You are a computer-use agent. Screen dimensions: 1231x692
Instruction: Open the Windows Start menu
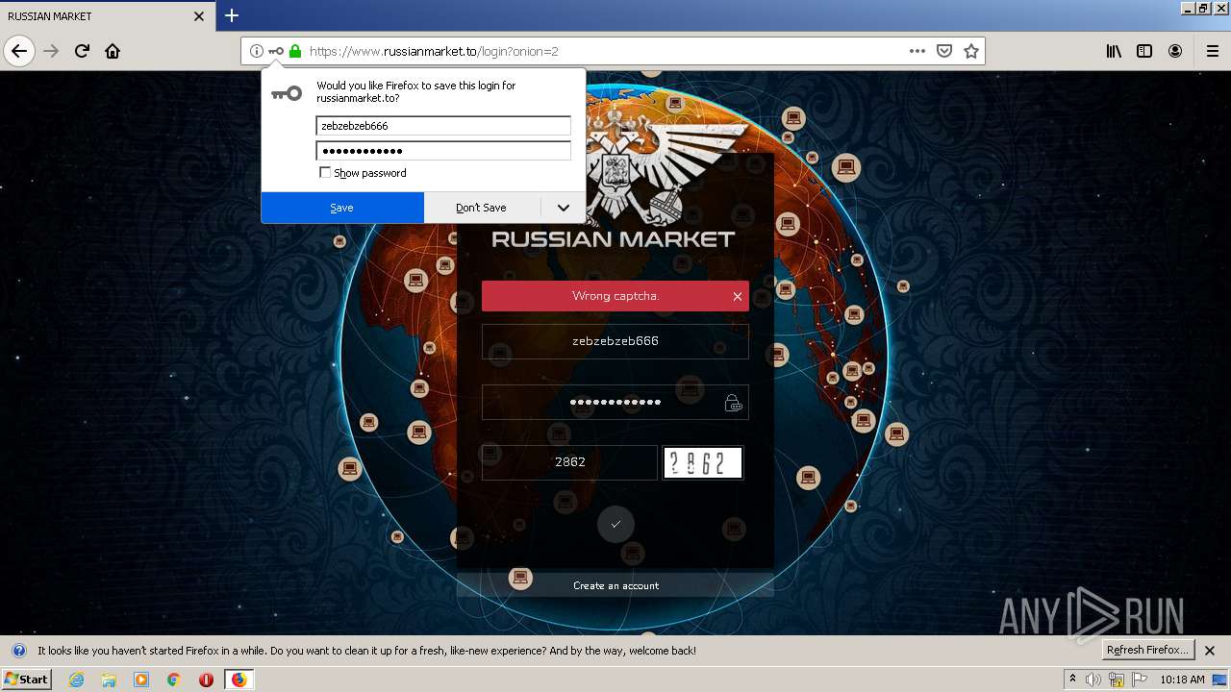click(26, 680)
